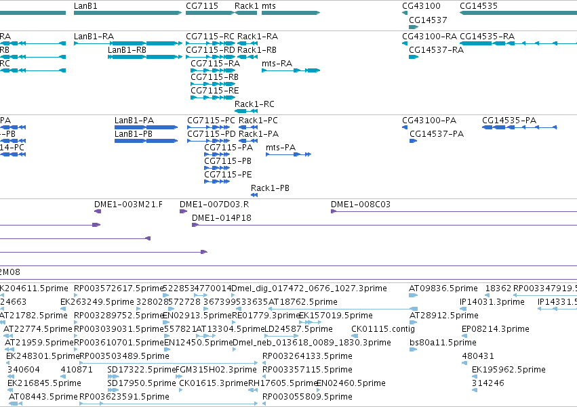This screenshot has height=407, width=577.
Task: Select protein CG7115-PA
Action: coord(217,154)
